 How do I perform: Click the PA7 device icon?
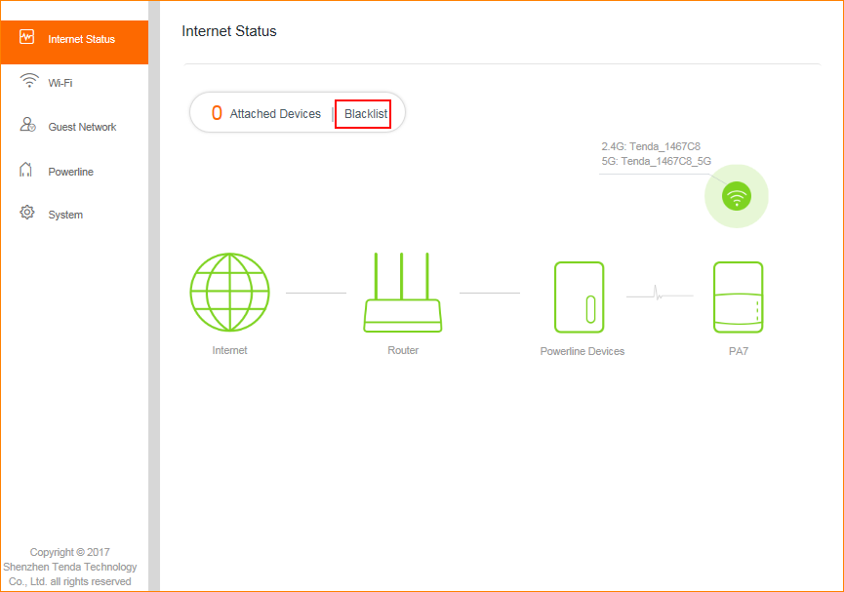(738, 297)
